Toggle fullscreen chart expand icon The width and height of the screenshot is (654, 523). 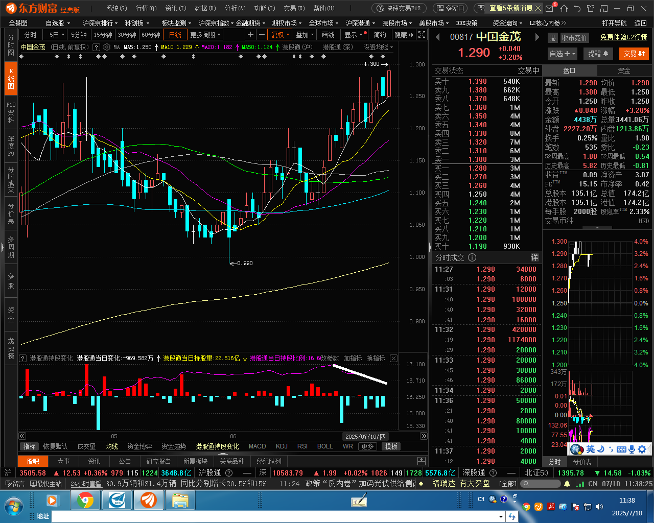tap(422, 35)
